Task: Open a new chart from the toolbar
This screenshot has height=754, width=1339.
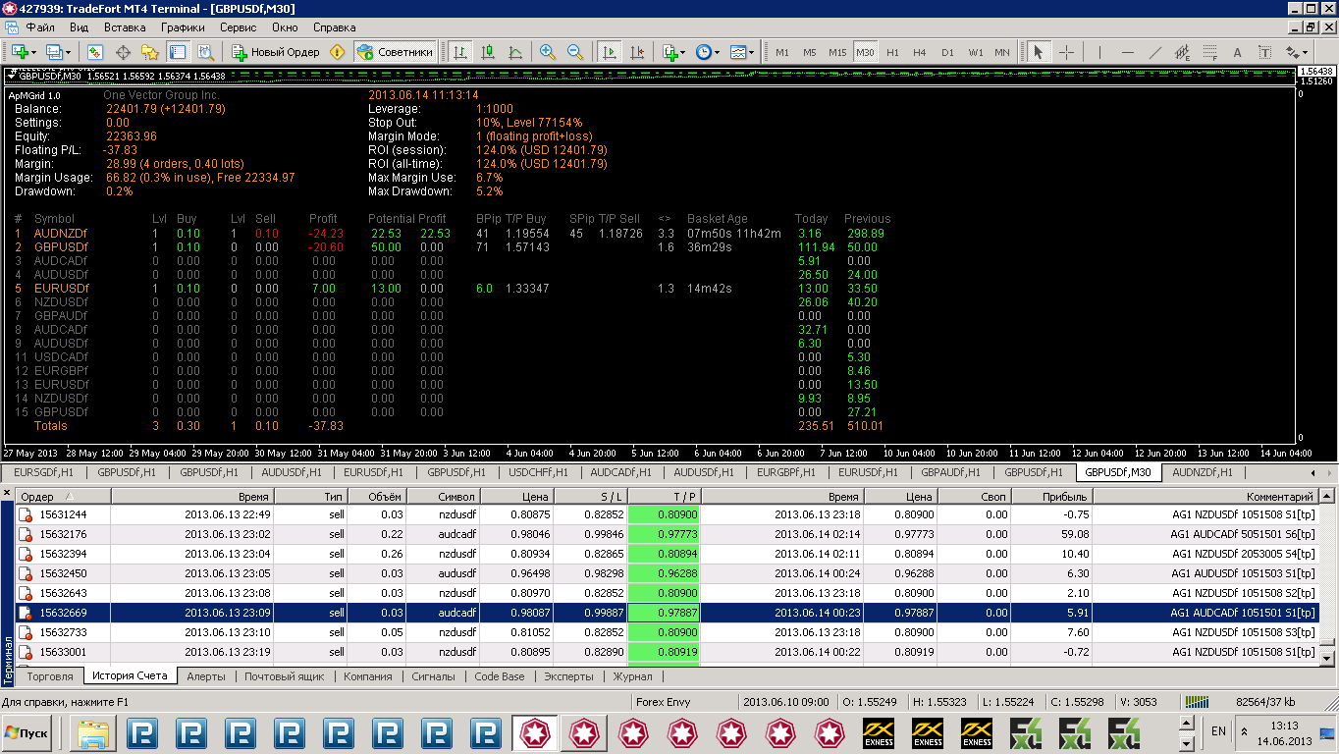Action: pyautogui.click(x=20, y=52)
